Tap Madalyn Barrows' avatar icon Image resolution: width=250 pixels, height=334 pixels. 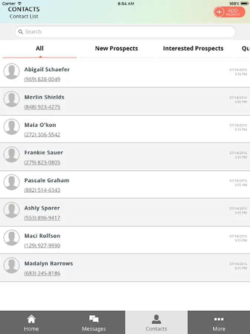[11, 265]
